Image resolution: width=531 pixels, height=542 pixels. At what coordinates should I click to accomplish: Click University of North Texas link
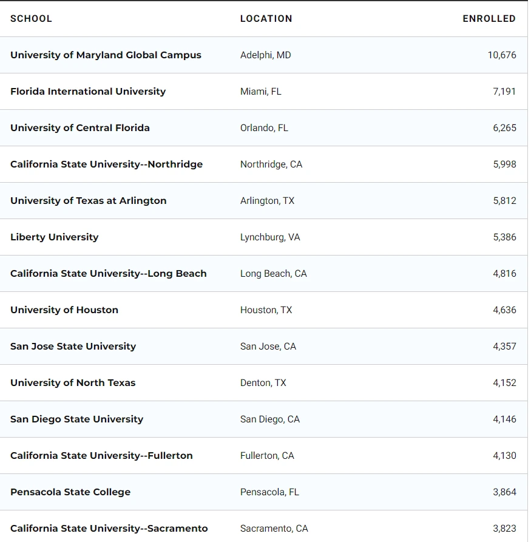(x=73, y=382)
